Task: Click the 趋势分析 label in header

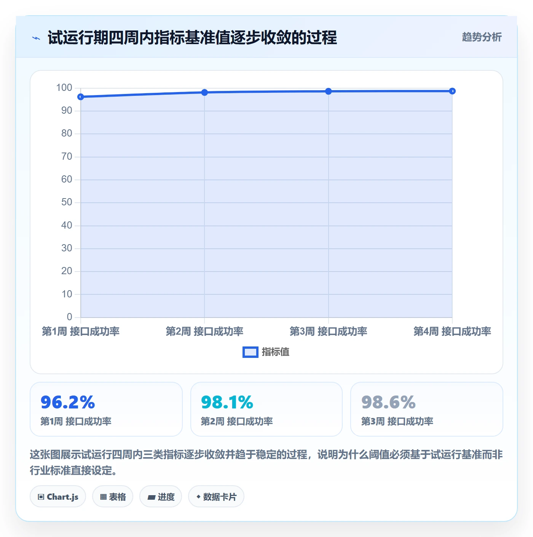Action: [x=482, y=37]
